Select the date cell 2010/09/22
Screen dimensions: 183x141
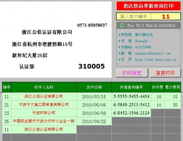click(x=94, y=121)
